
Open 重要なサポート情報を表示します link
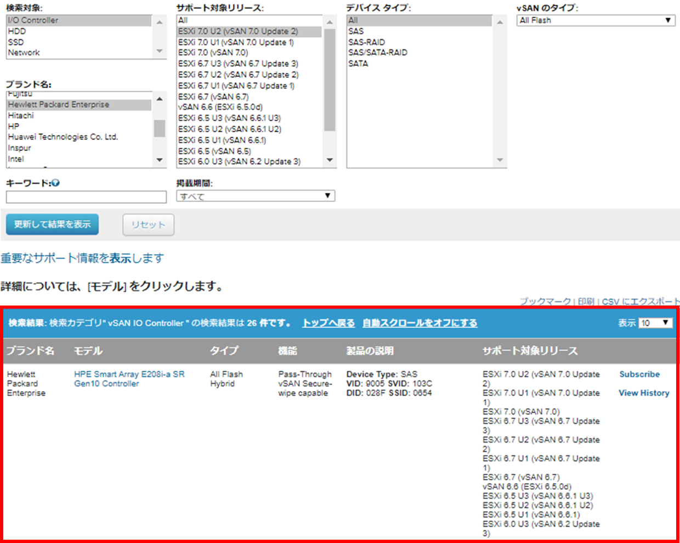point(82,258)
